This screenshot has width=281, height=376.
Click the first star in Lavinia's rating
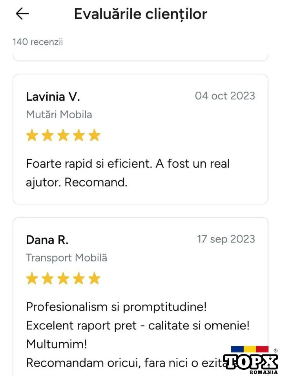click(32, 136)
